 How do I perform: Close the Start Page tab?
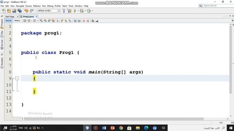[x=18, y=17]
